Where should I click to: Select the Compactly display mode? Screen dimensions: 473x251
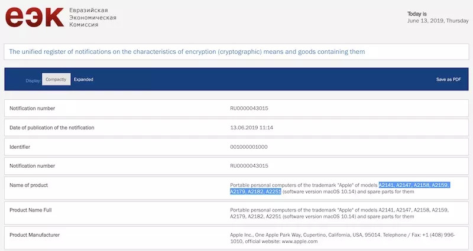point(56,79)
